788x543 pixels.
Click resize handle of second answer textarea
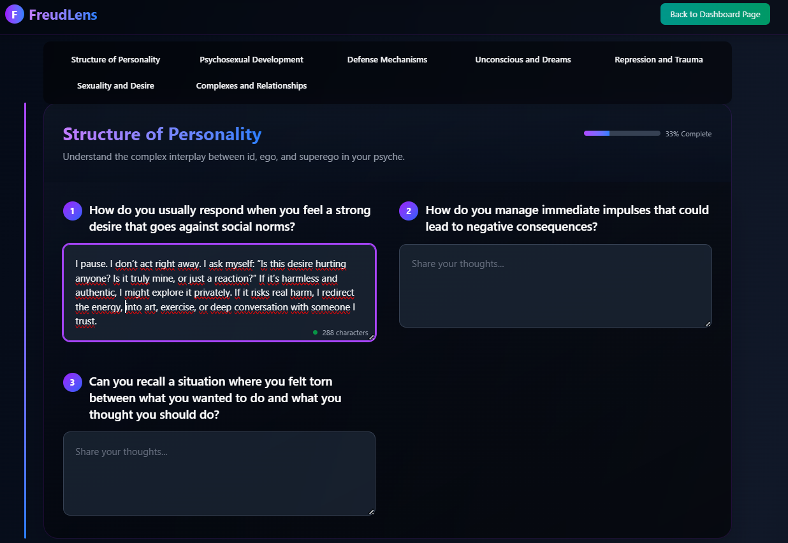pos(708,324)
